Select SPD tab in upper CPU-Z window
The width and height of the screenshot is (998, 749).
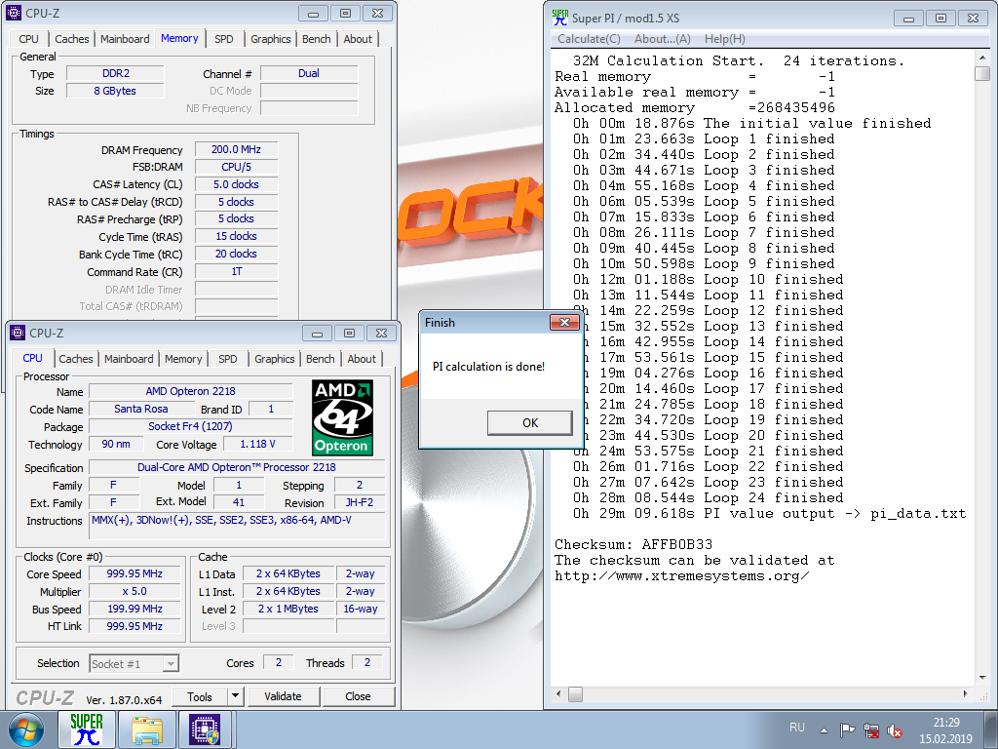tap(224, 39)
